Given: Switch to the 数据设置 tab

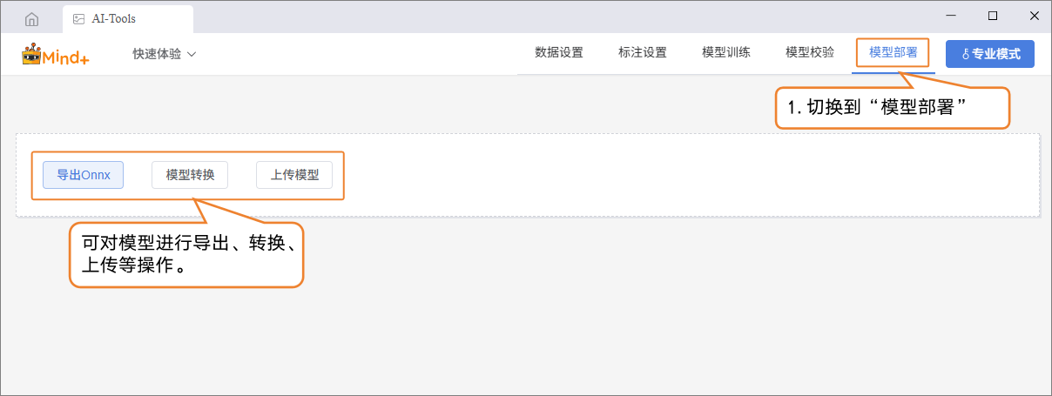Looking at the screenshot, I should click(x=559, y=52).
